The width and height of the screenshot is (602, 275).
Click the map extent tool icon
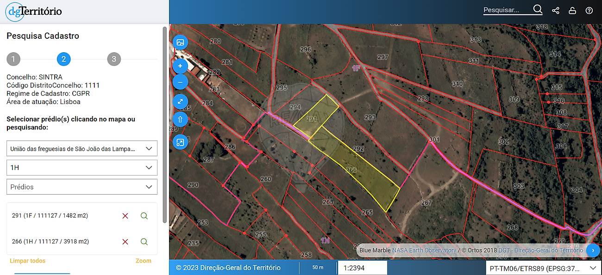[180, 142]
